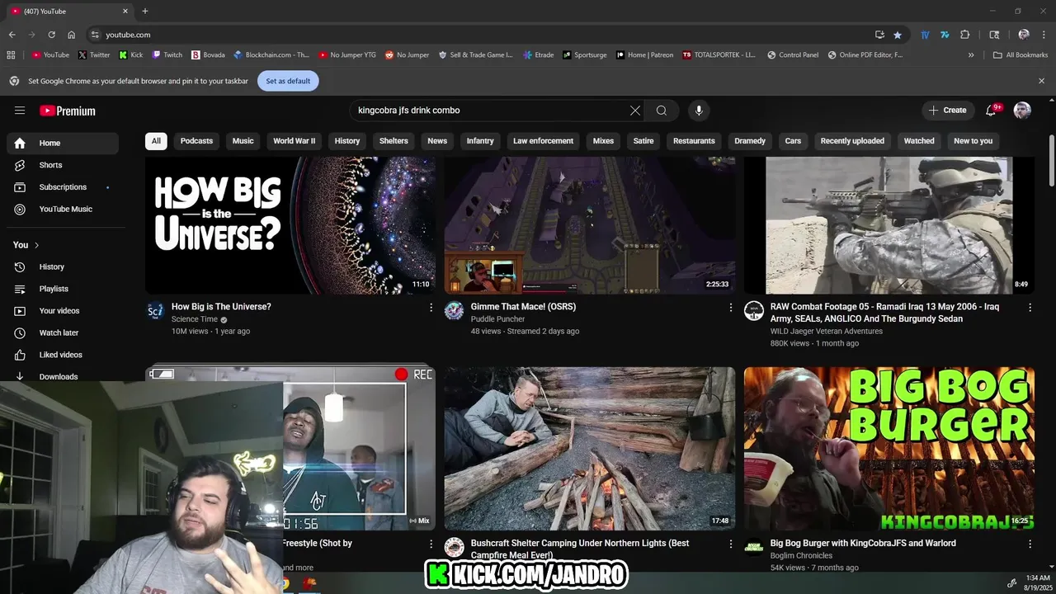Reload the page in Chrome
The height and width of the screenshot is (594, 1056).
[51, 35]
